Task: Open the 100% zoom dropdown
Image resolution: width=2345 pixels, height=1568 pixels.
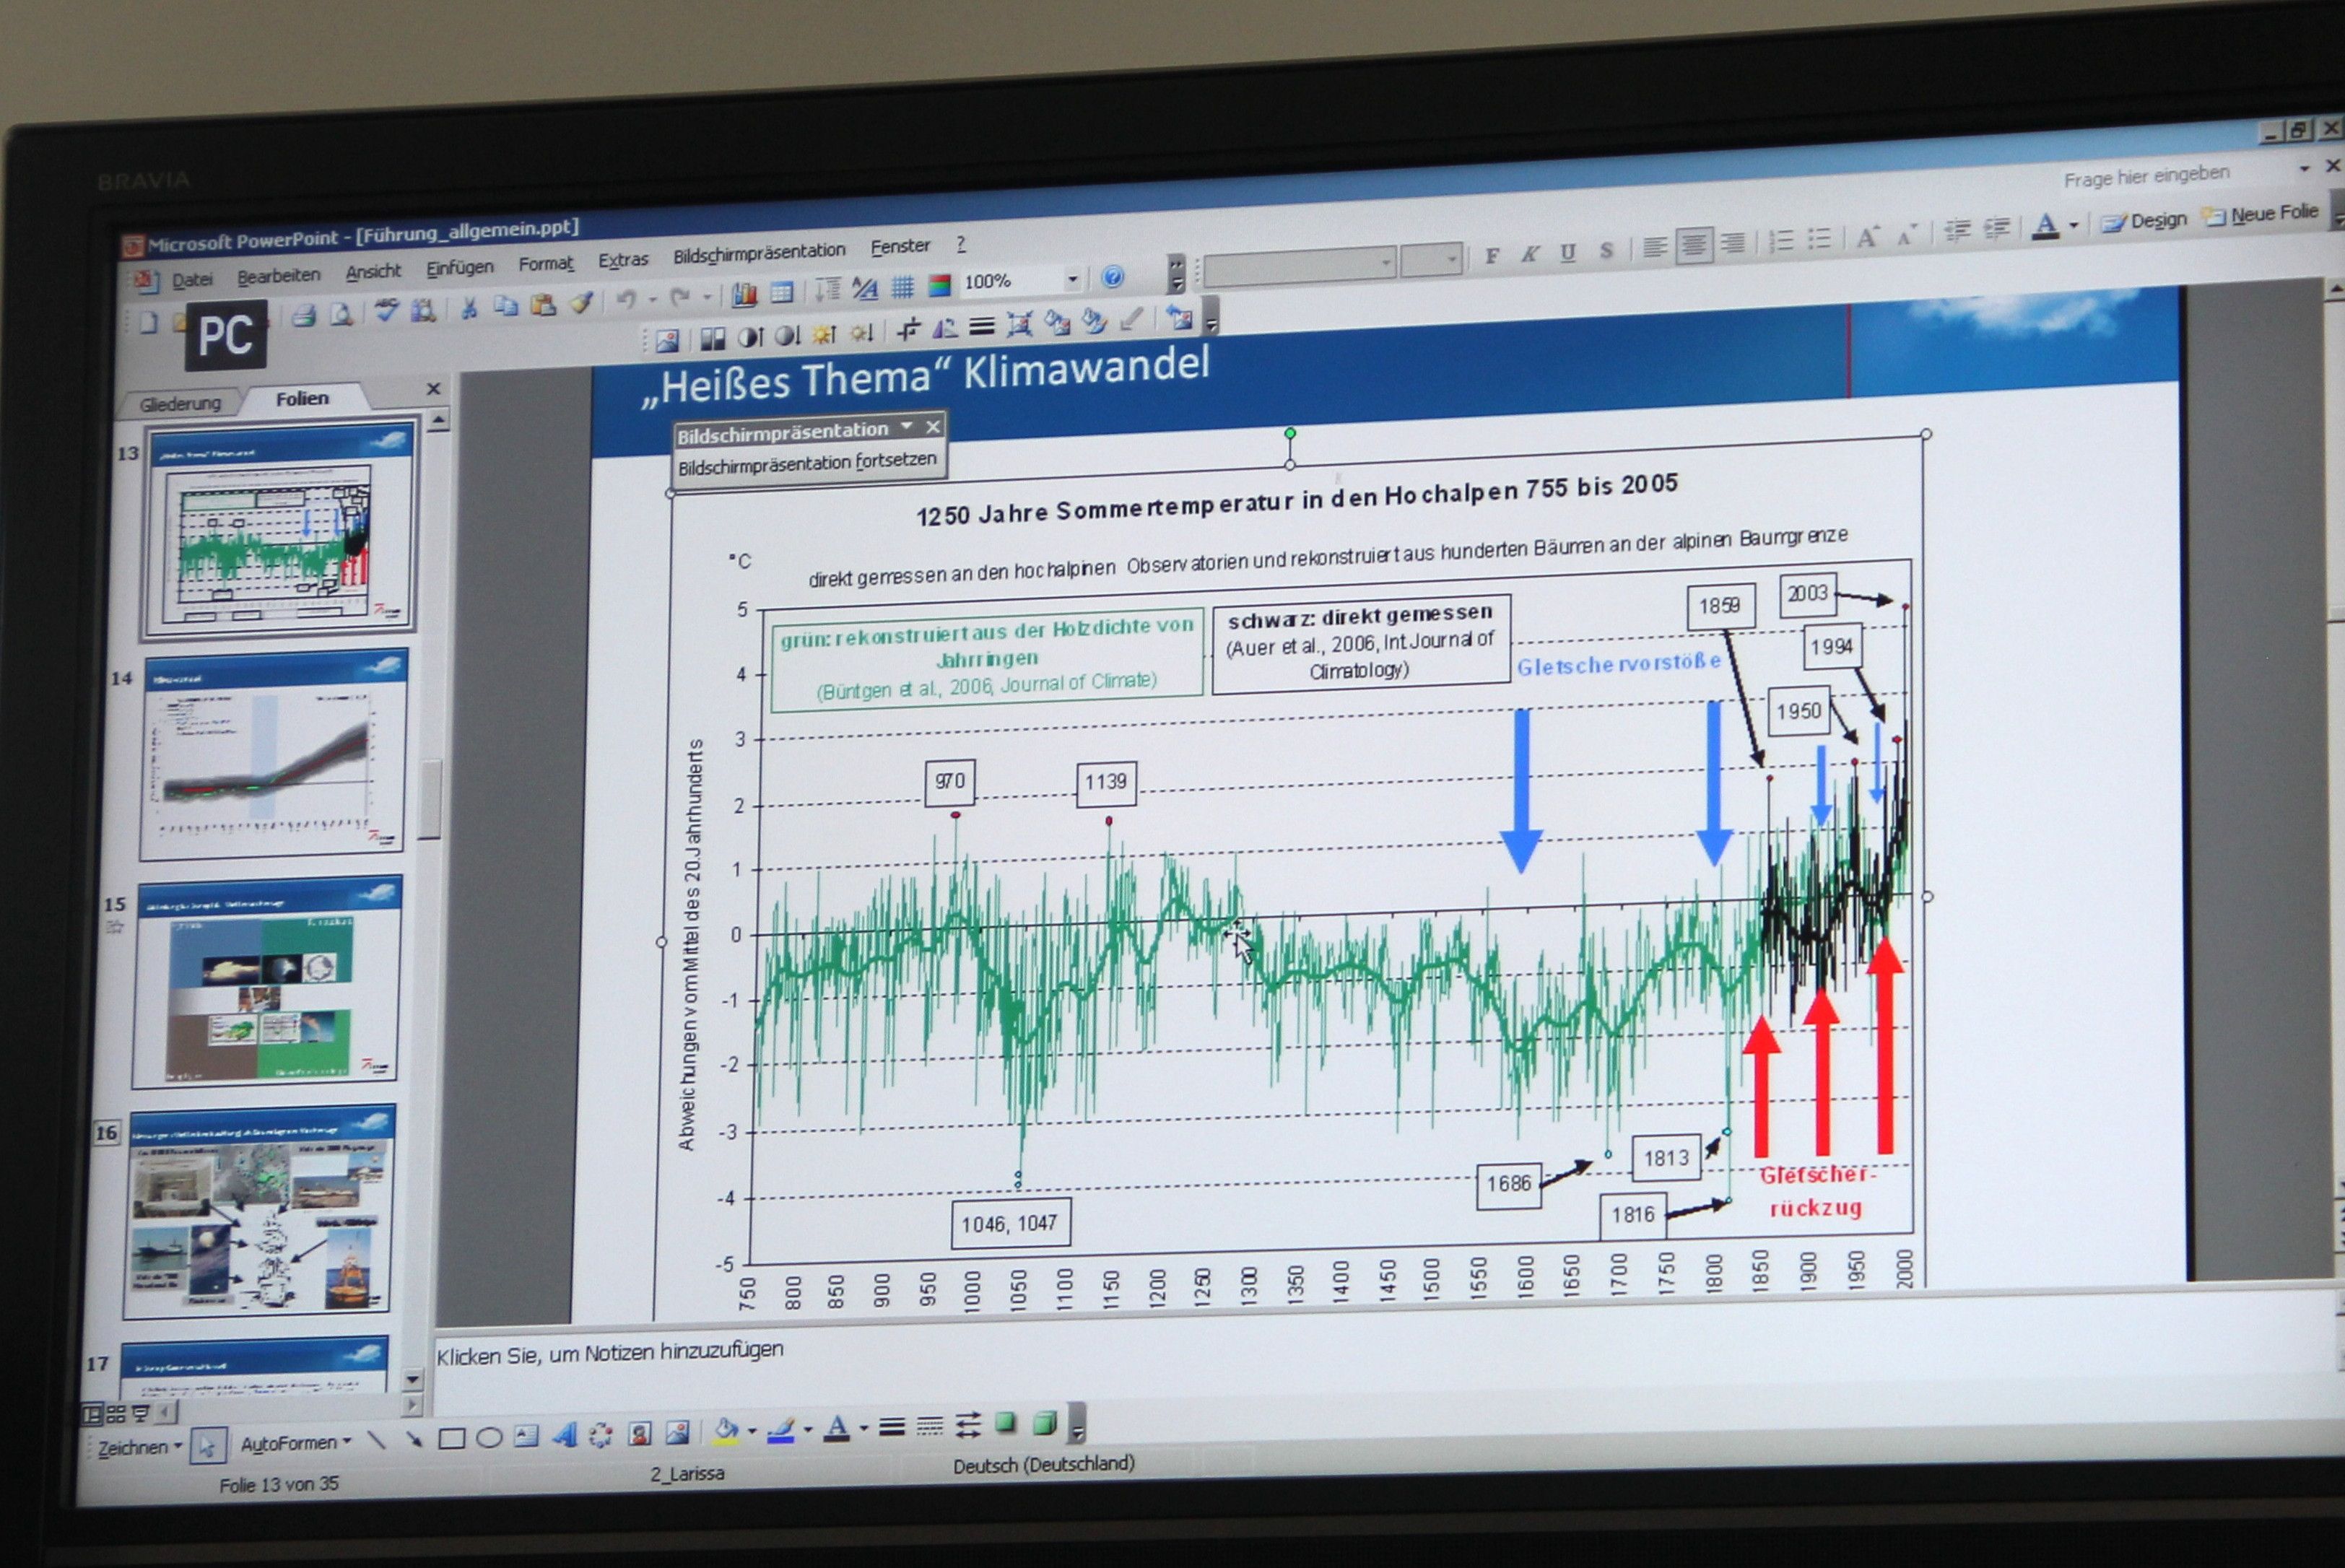Action: click(x=1072, y=279)
